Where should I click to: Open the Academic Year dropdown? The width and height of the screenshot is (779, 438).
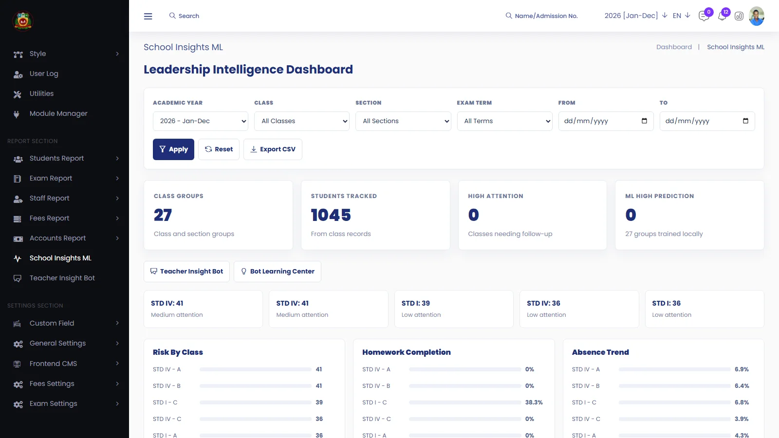coord(201,121)
